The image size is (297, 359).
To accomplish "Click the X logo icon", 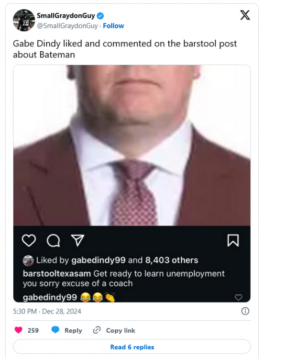I will (244, 15).
